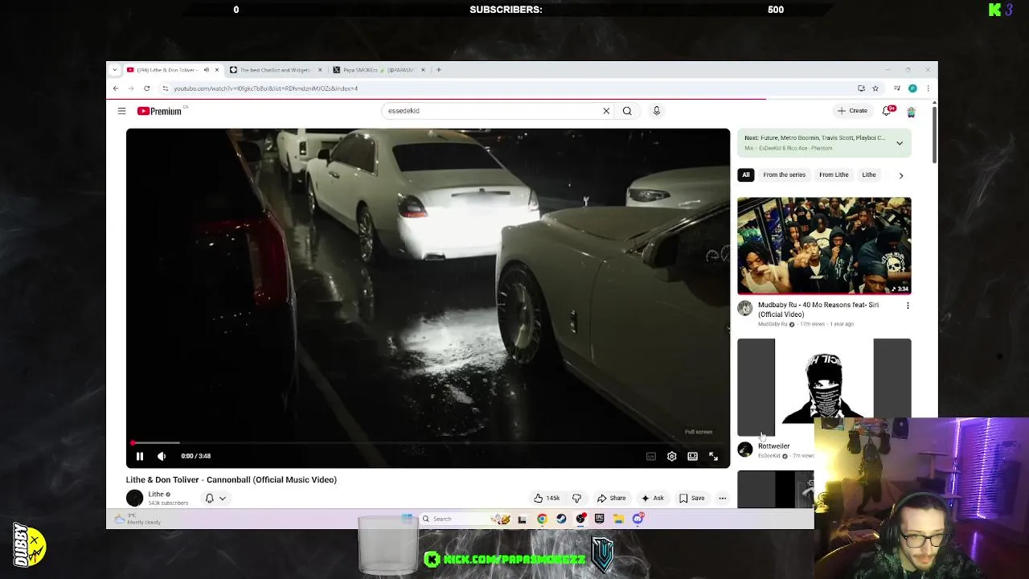Open Discord from the taskbar
1029x579 pixels.
[x=637, y=519]
